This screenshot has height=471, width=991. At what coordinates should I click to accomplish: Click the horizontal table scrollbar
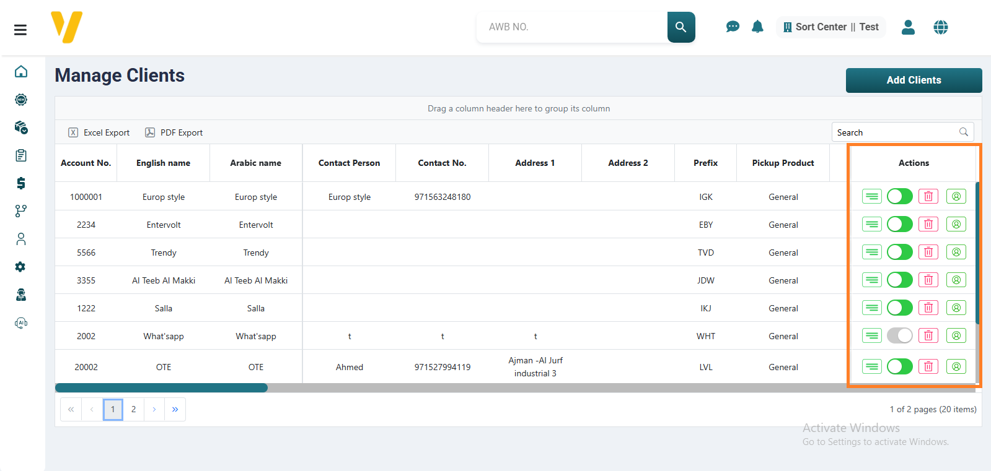click(161, 388)
